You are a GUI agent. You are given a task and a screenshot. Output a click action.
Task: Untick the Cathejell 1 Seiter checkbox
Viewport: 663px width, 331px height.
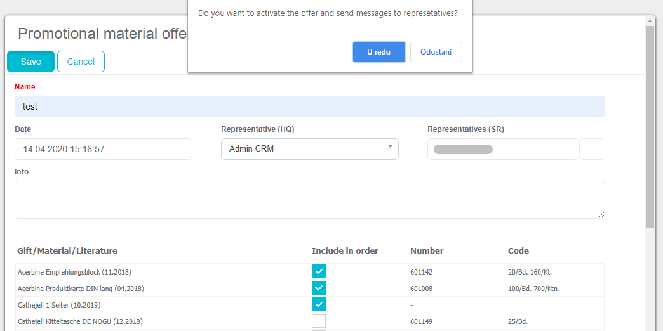tap(319, 305)
